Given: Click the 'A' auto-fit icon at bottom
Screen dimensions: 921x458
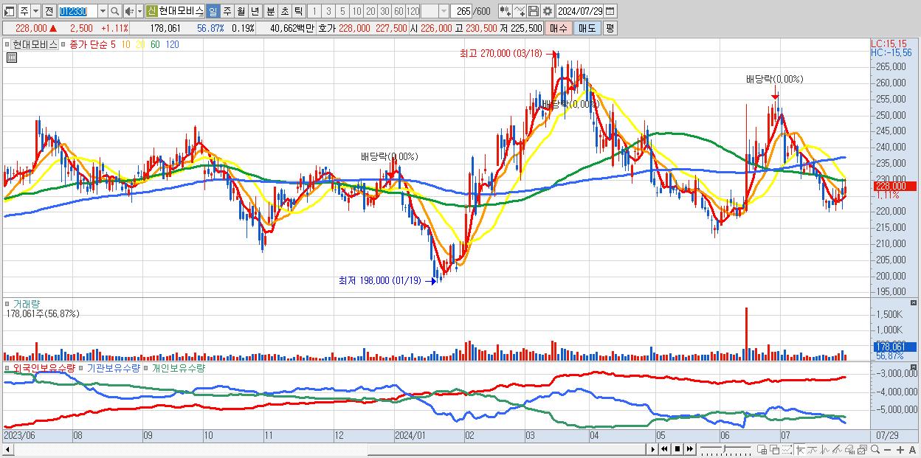Looking at the screenshot, I should click(x=913, y=449).
